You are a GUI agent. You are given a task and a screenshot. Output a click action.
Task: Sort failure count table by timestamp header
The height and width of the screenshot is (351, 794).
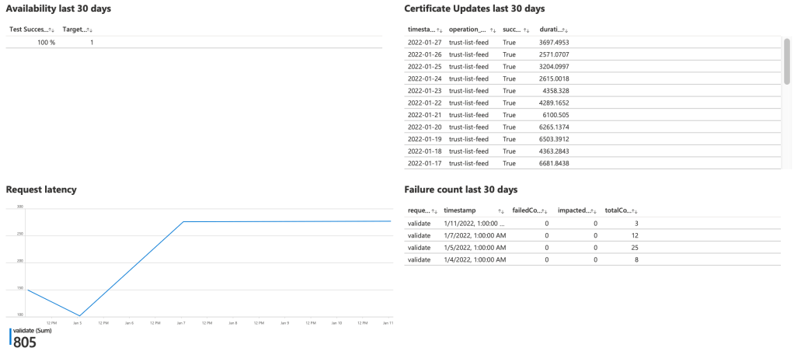(501, 210)
